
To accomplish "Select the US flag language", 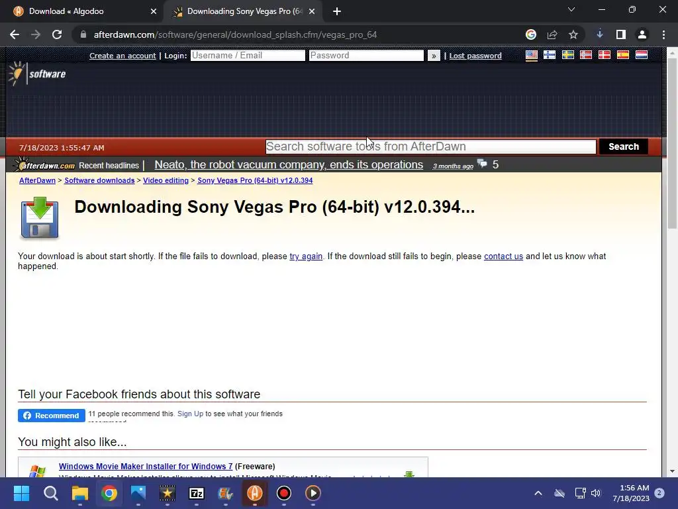I will click(532, 56).
